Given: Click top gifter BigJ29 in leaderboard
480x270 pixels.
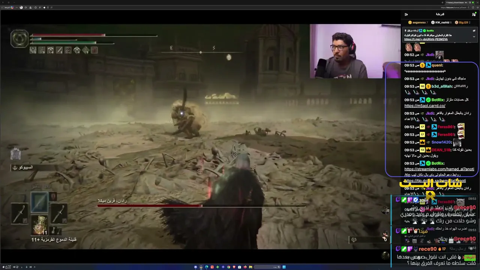Looking at the screenshot, I should click(463, 22).
